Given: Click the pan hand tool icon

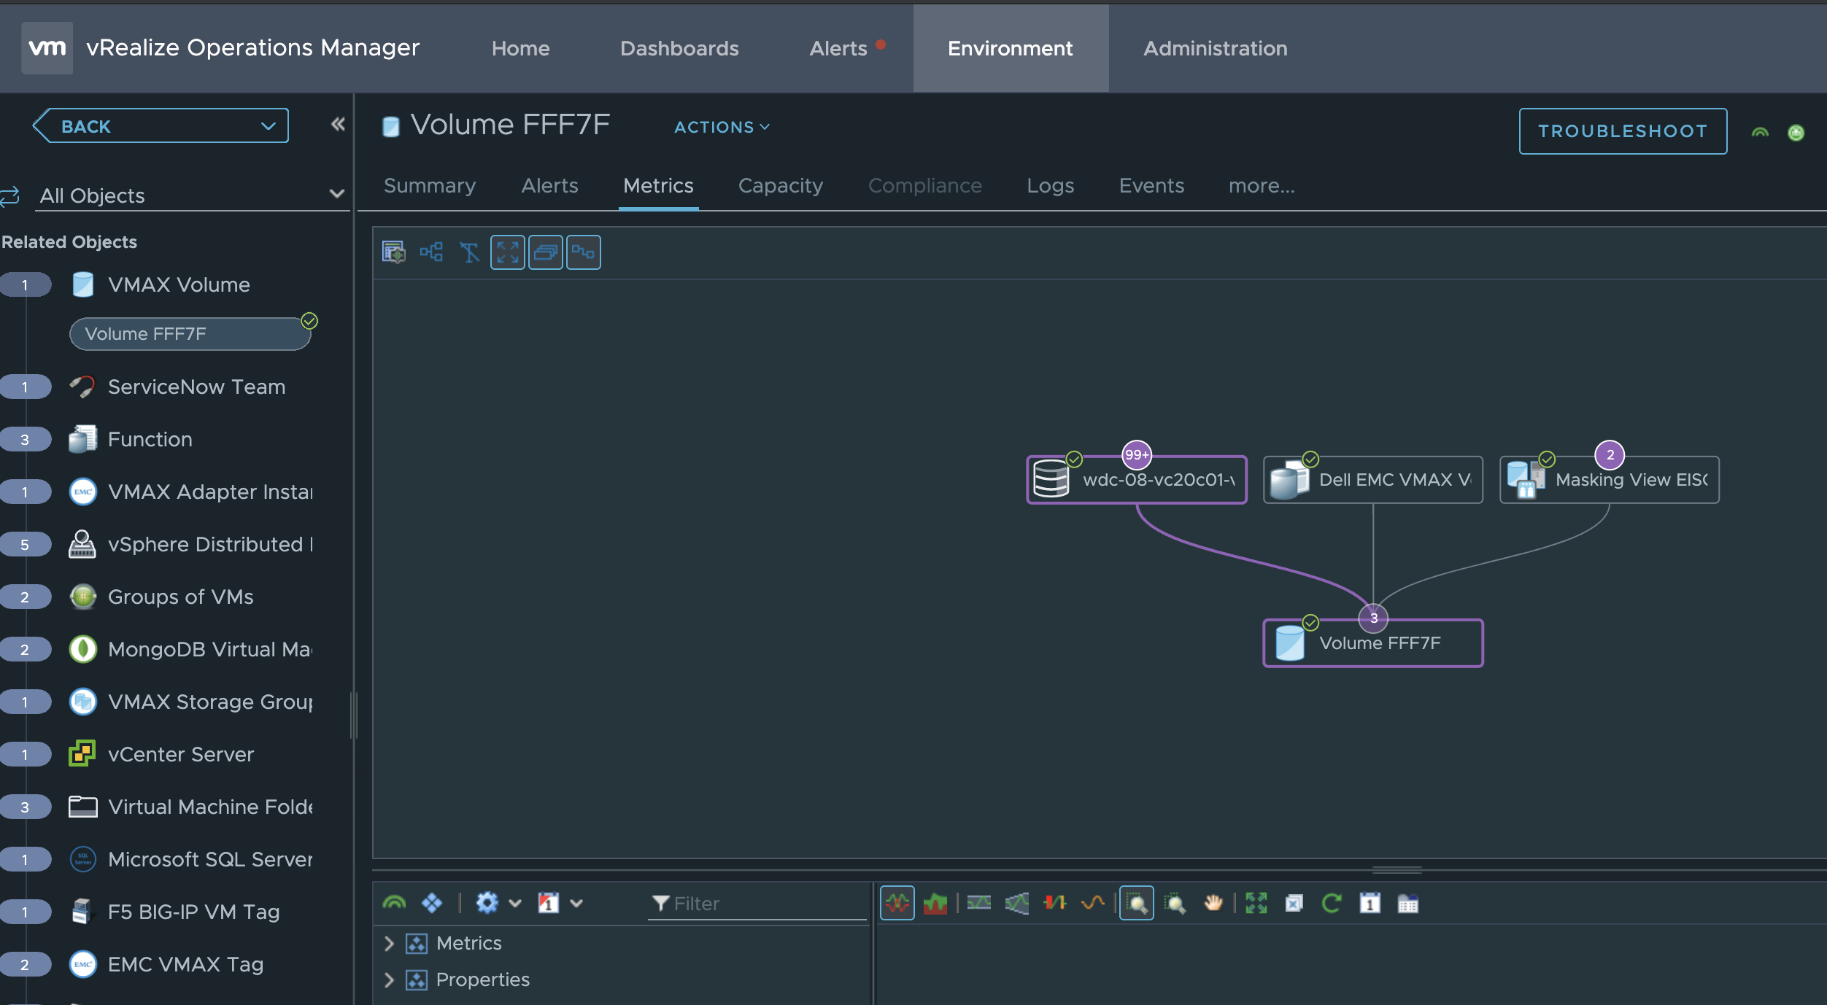Looking at the screenshot, I should point(1213,903).
